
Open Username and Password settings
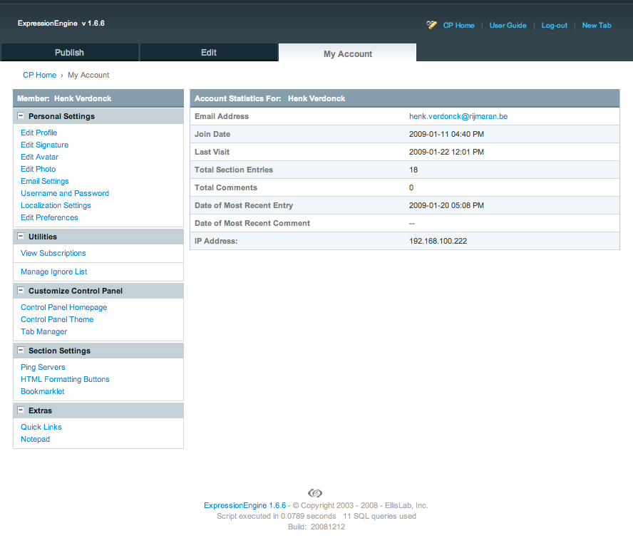65,193
